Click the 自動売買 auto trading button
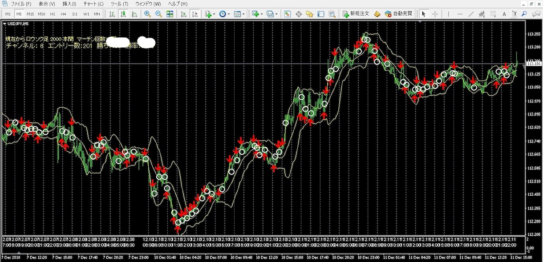 (x=398, y=14)
